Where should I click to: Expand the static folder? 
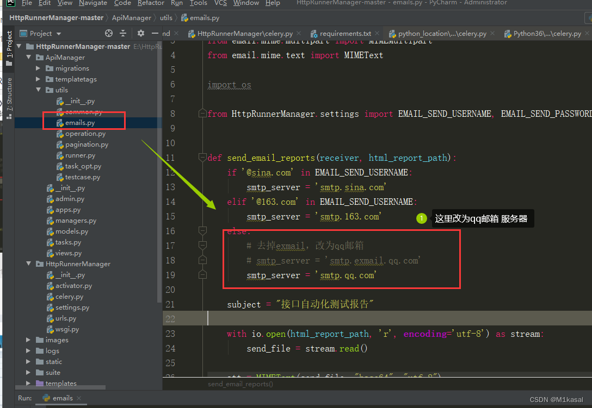click(x=28, y=362)
